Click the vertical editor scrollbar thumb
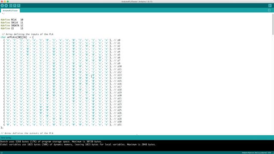 273,24
